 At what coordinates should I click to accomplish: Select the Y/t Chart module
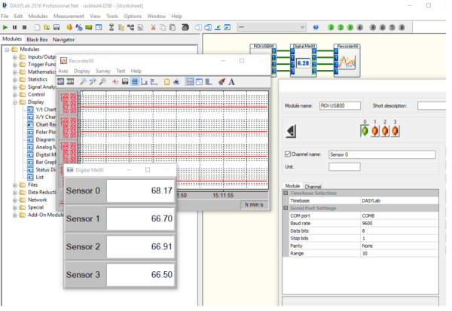(45, 109)
